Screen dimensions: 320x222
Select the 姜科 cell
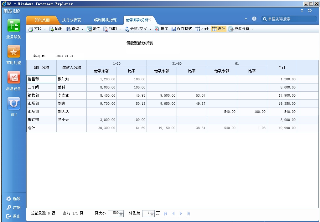click(71, 87)
